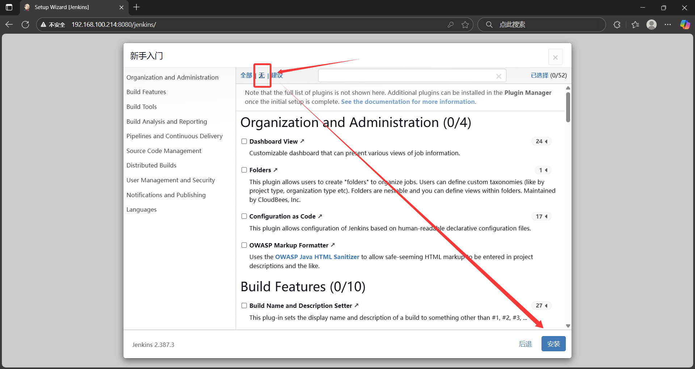
Task: Click plugin list scroll down arrow
Action: [568, 326]
